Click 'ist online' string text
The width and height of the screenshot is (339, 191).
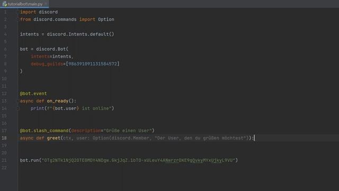click(95, 108)
